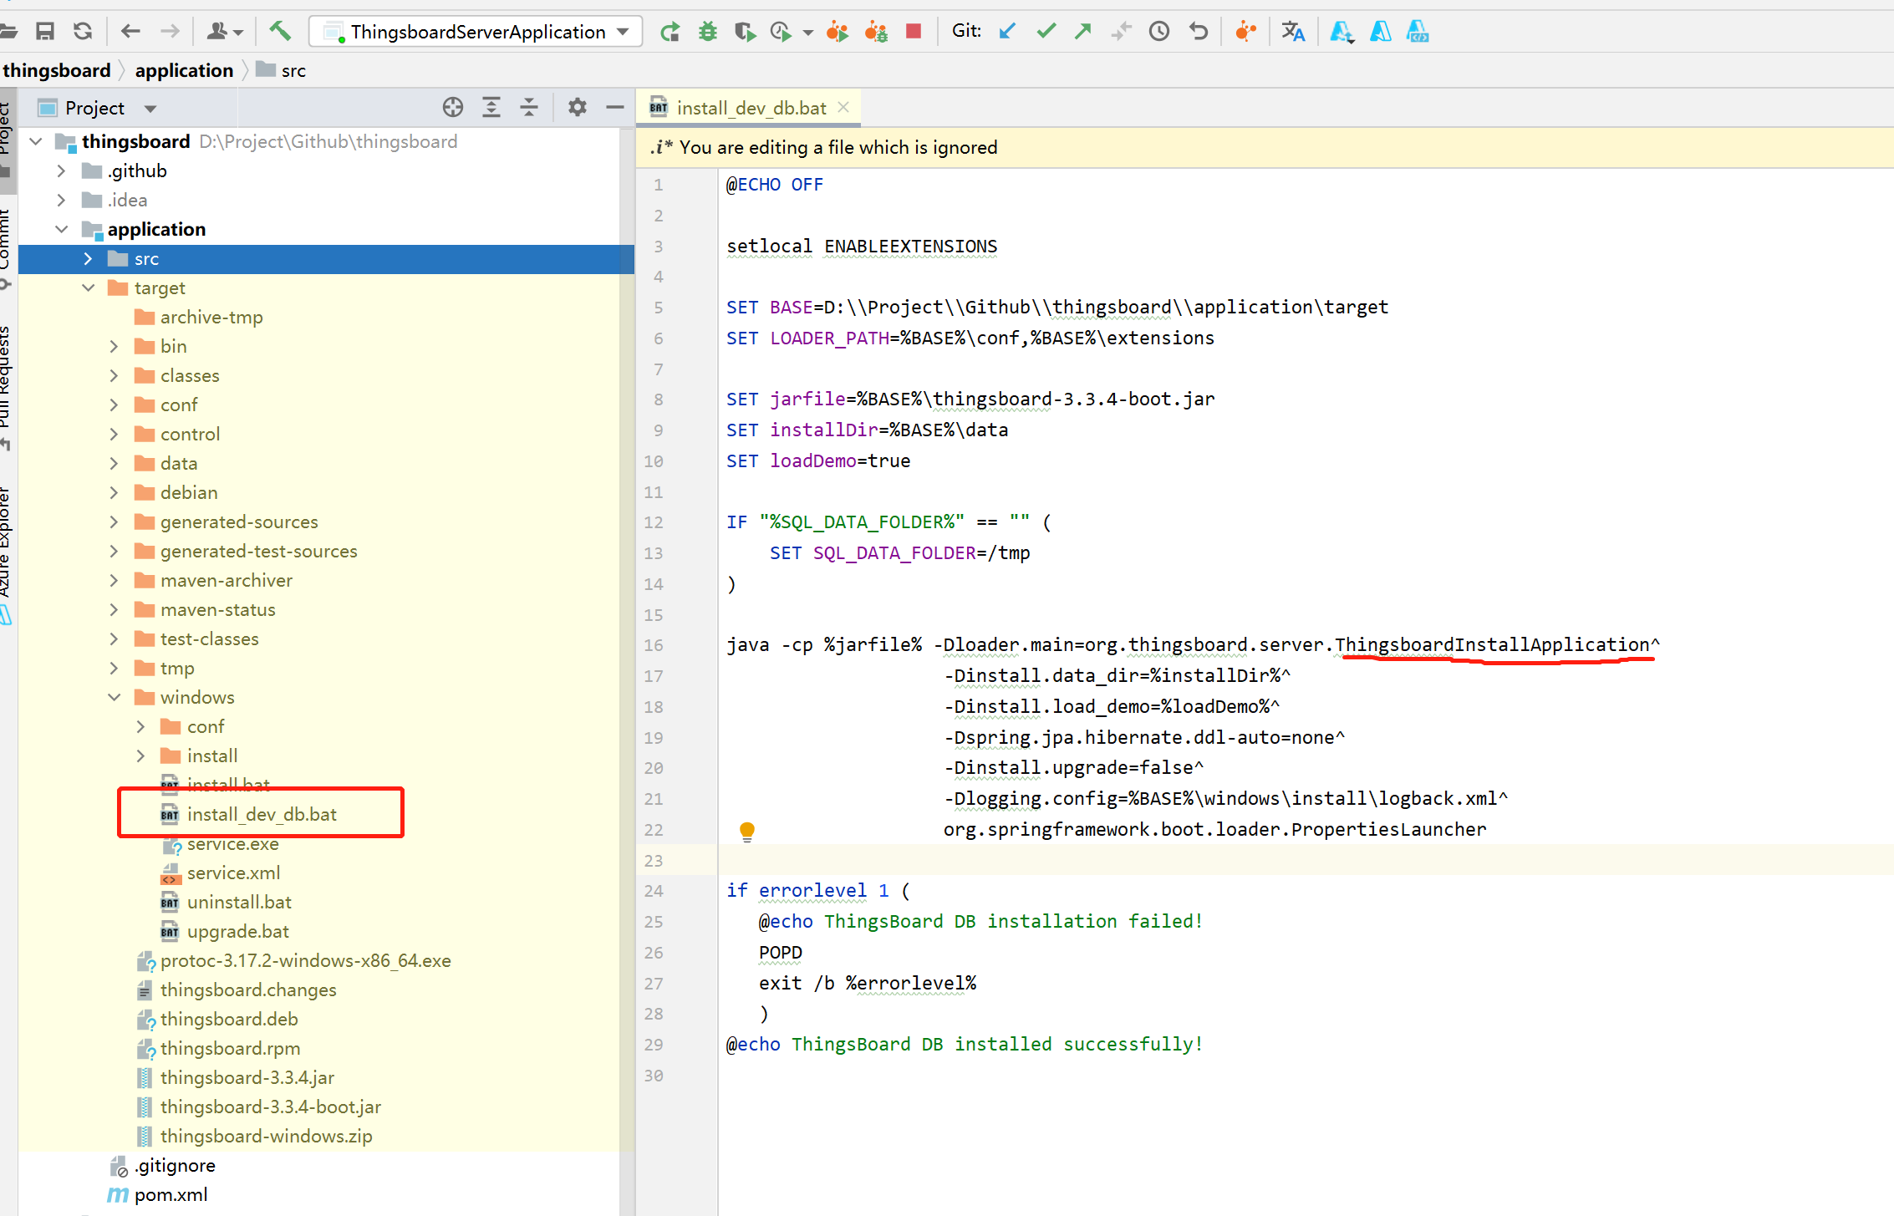1894x1216 pixels.
Task: Click the ThingsboardInstallApplication text on line 16
Action: [x=1492, y=644]
